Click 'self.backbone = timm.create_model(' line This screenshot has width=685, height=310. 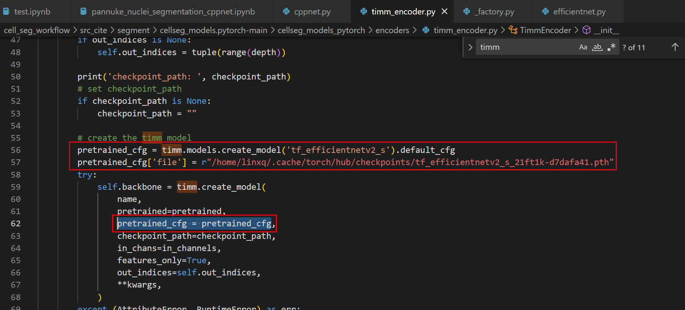coord(182,187)
